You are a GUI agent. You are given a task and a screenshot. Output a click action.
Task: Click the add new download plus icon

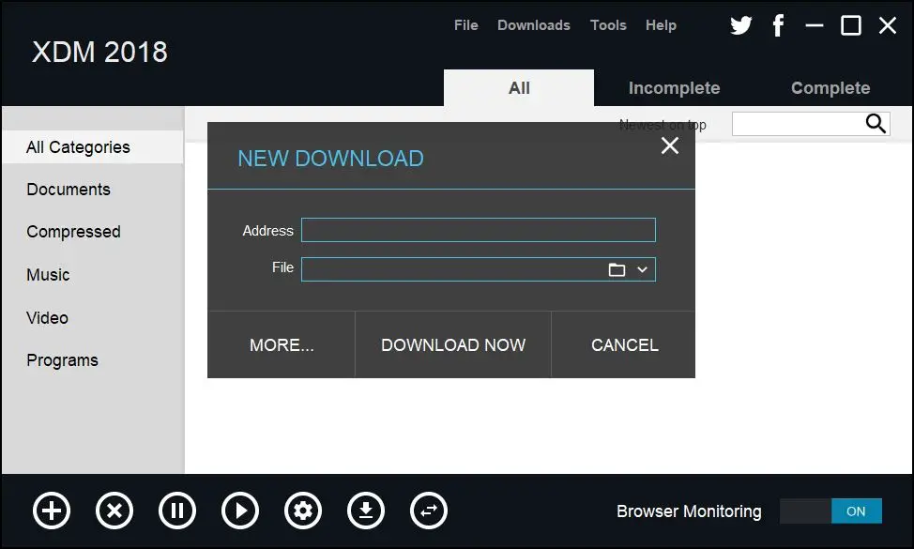[x=52, y=511]
